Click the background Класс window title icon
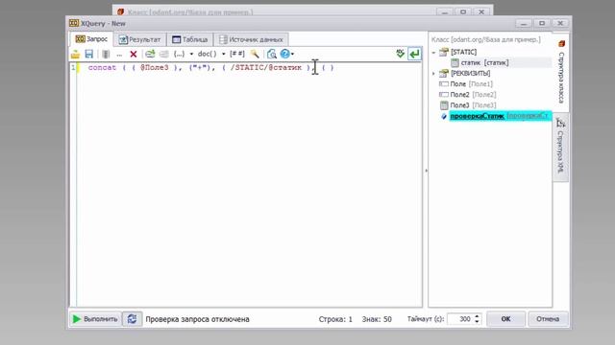 point(120,11)
